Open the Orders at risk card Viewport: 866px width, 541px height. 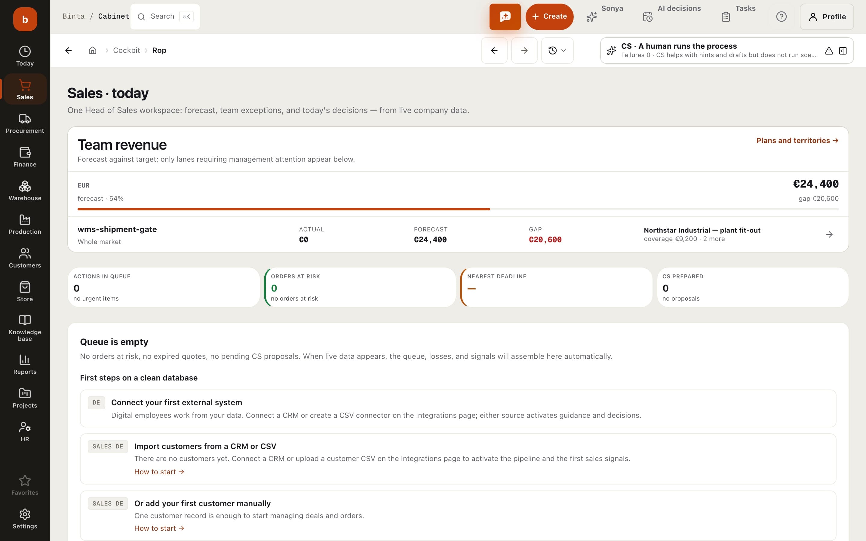point(360,287)
